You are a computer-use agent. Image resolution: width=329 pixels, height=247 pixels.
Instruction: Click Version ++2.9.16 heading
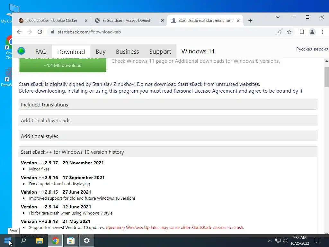(63, 178)
